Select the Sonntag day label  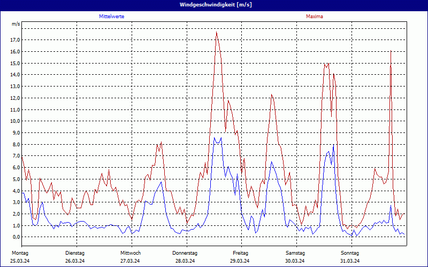[350, 253]
